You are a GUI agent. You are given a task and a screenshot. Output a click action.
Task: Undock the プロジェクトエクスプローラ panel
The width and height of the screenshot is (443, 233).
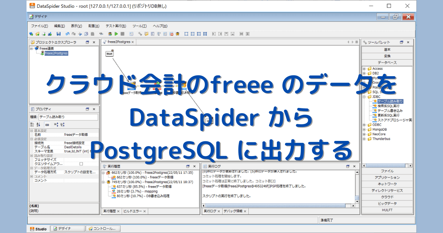(87, 42)
